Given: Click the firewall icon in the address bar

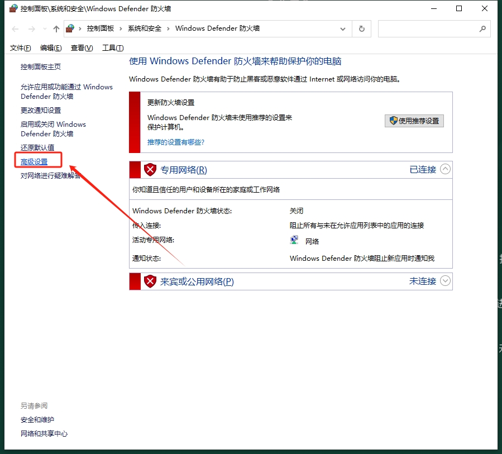Looking at the screenshot, I should coord(70,28).
